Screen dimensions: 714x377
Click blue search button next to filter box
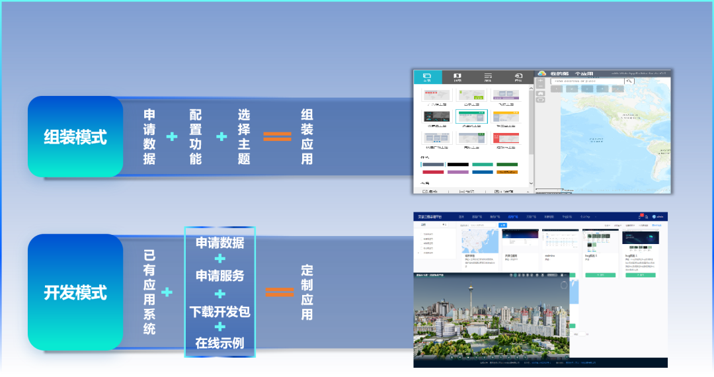(x=502, y=226)
